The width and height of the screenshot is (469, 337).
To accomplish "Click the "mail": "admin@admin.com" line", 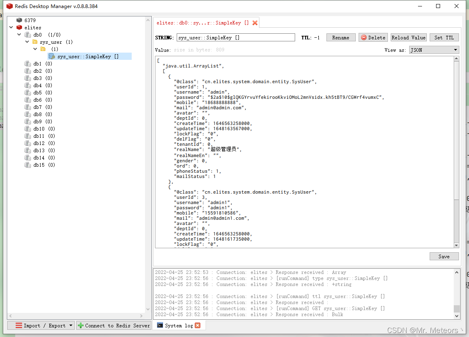I will coord(210,107).
